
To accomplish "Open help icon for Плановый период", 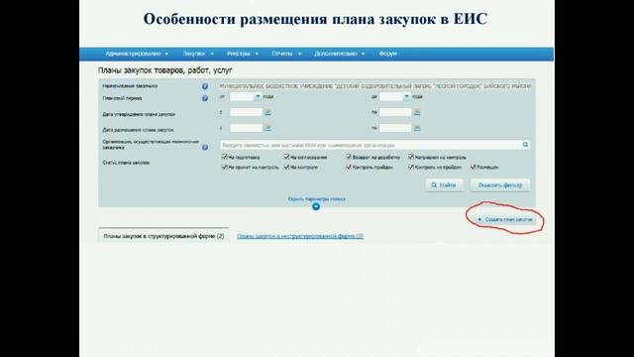I will click(205, 98).
